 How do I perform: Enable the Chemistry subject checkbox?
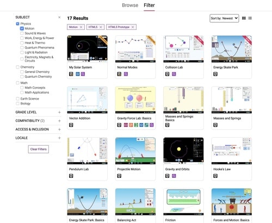point(17,67)
